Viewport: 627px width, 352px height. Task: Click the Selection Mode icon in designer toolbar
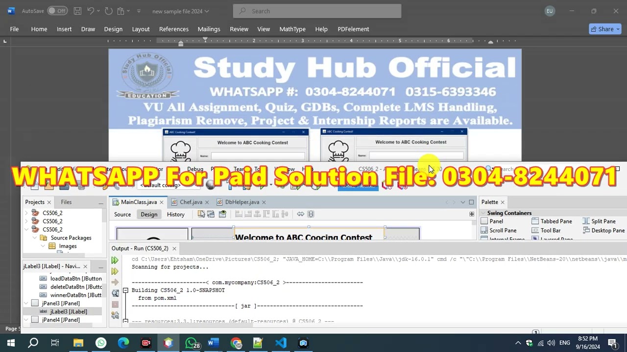click(201, 214)
